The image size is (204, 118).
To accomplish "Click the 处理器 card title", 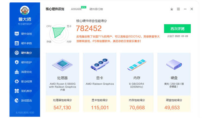I will tap(62, 78).
